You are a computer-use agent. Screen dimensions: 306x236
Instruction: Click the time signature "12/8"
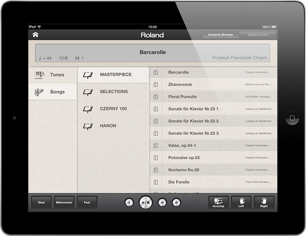click(x=63, y=58)
